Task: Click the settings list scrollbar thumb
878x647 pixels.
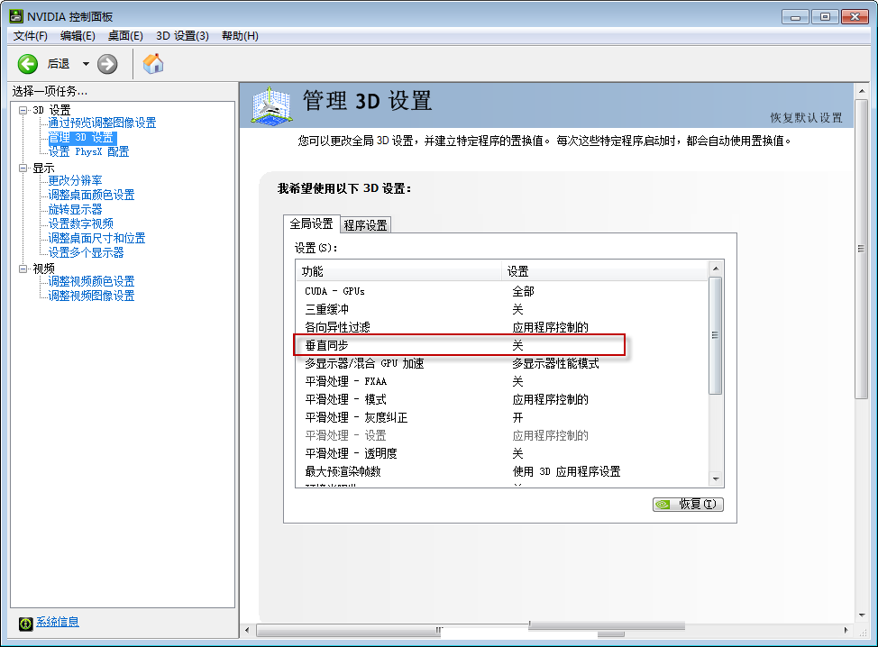Action: pyautogui.click(x=716, y=335)
